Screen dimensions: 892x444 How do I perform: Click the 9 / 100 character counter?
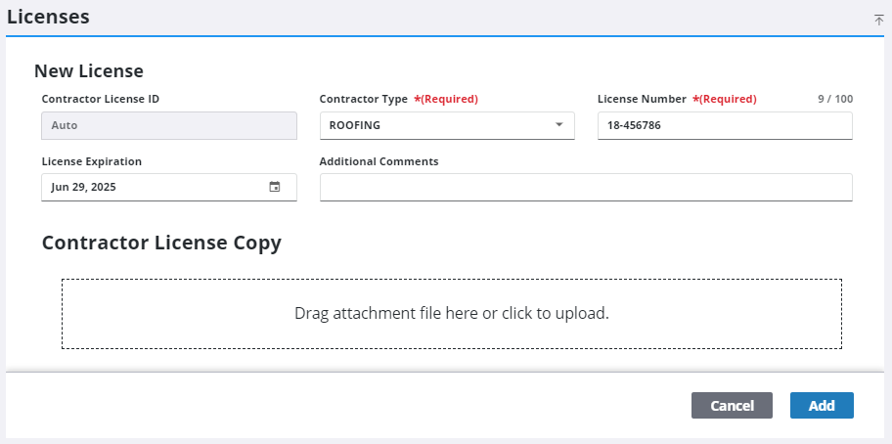[835, 99]
